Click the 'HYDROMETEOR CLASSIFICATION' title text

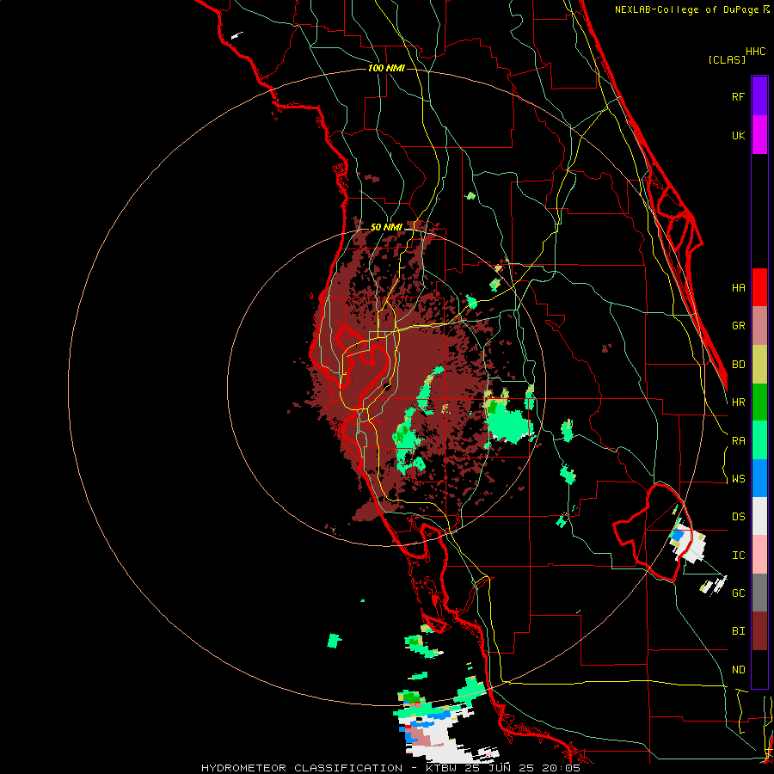(302, 768)
